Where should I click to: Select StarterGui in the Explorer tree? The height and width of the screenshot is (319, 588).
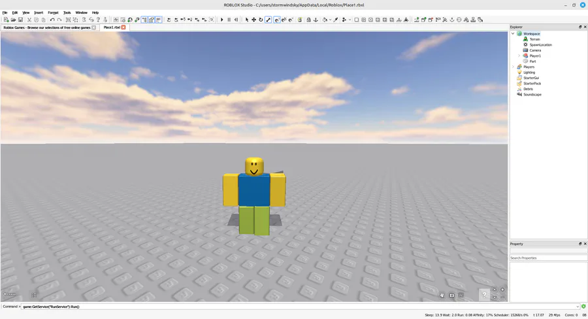point(531,78)
